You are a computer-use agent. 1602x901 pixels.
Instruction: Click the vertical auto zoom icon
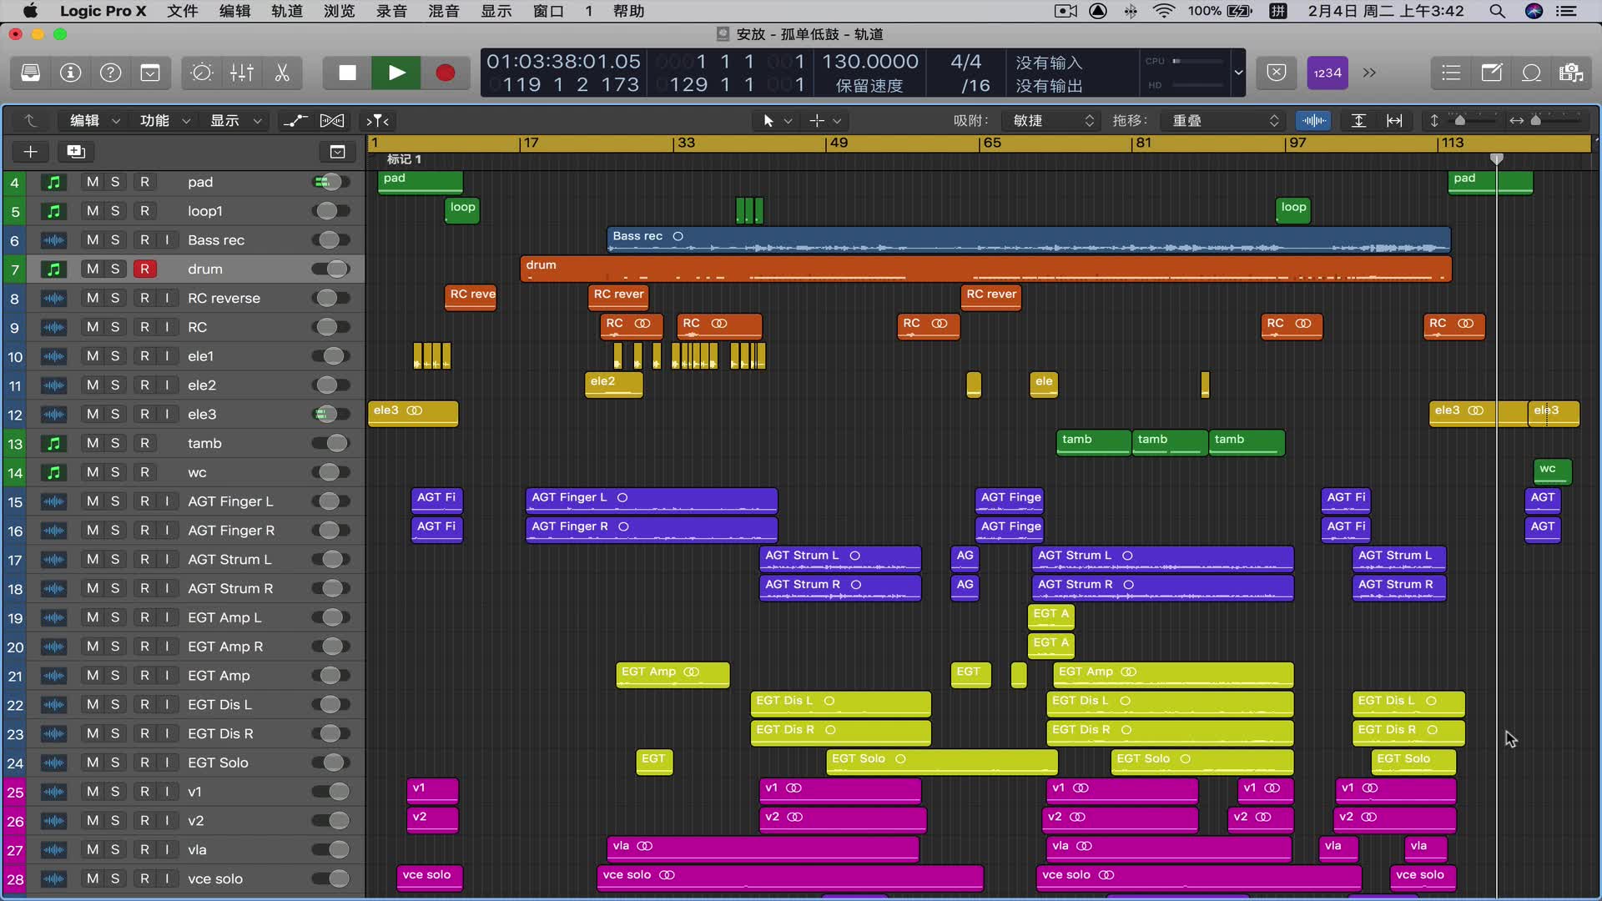pyautogui.click(x=1358, y=120)
